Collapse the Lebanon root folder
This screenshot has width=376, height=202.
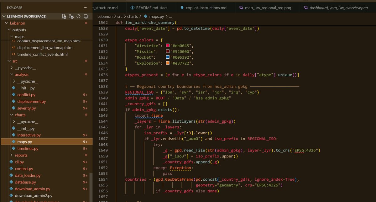click(x=7, y=23)
